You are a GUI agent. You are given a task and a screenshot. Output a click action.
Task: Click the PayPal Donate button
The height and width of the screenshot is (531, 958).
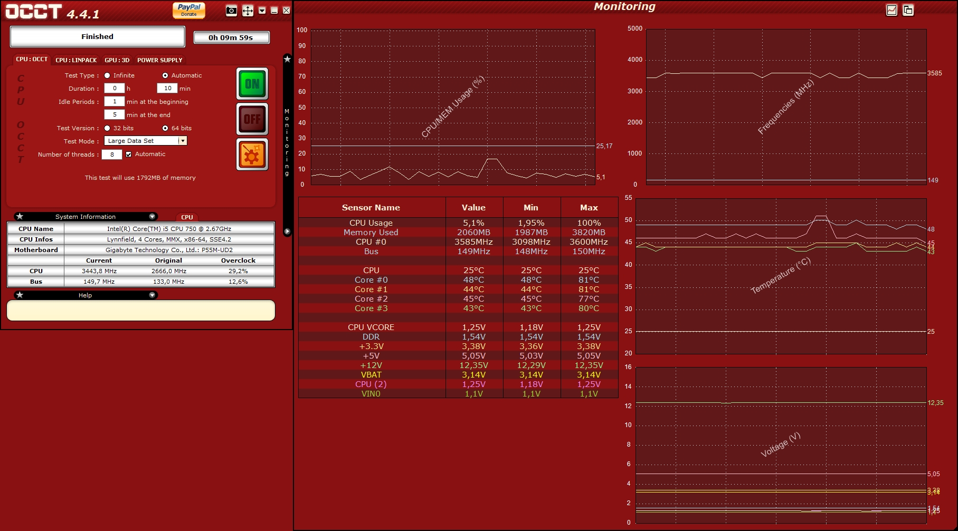tap(189, 10)
